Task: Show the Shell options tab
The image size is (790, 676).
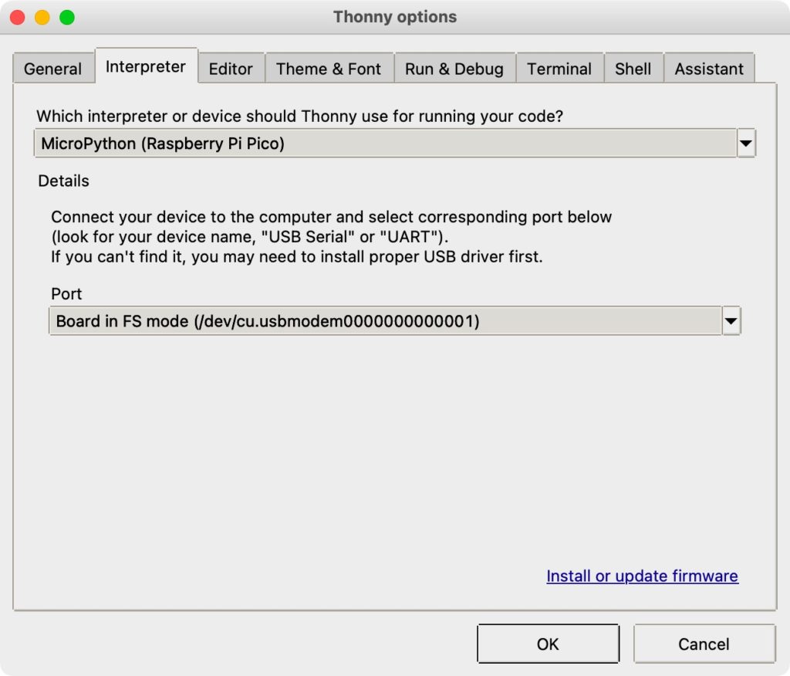Action: coord(633,69)
